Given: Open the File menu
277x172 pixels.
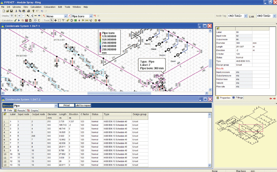Looking at the screenshot, I should pos(3,7).
